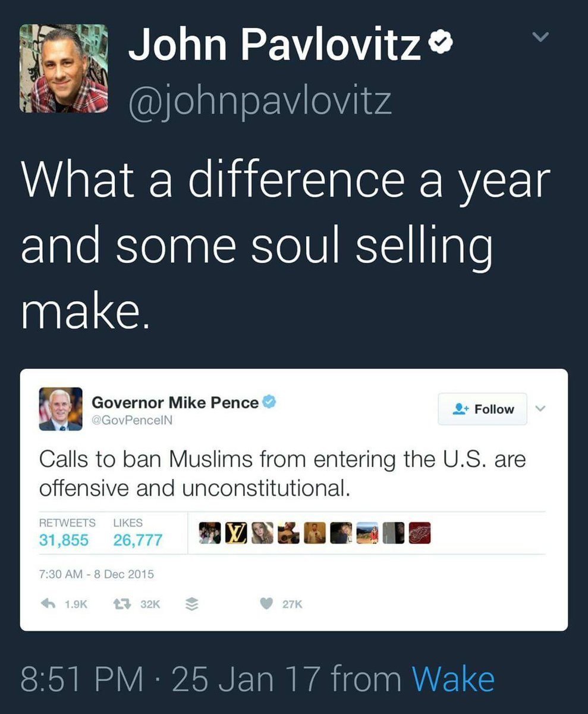The image size is (588, 714).
Task: Follow Governor Mike Pence
Action: click(x=482, y=409)
